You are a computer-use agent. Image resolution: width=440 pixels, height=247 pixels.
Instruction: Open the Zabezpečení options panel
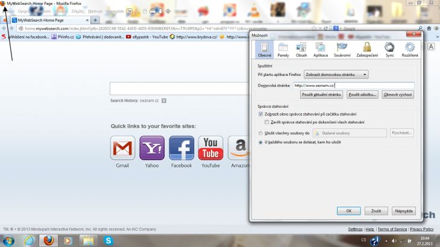point(367,49)
